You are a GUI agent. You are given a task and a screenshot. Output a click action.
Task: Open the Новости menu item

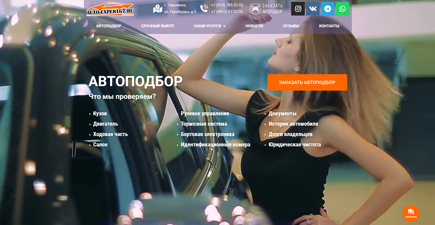coord(254,26)
